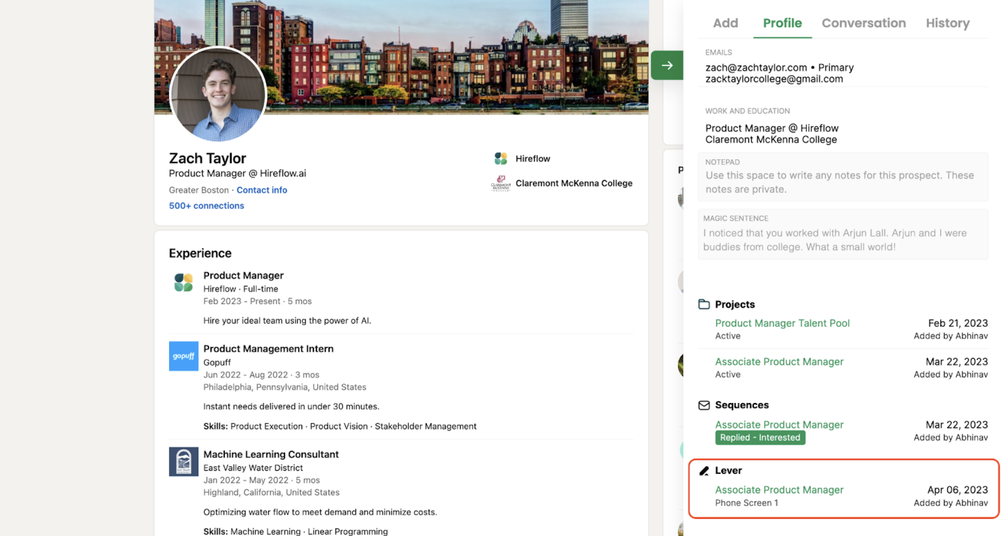Click the Replied - Interested status badge
This screenshot has height=536, width=1003.
pyautogui.click(x=760, y=437)
